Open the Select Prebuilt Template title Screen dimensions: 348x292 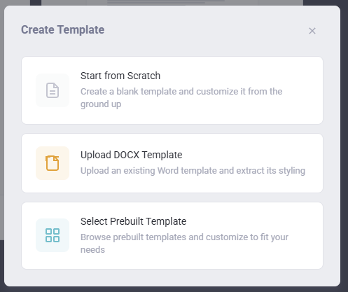(x=133, y=221)
